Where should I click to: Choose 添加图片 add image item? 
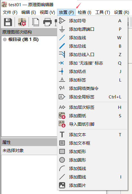click(92, 185)
